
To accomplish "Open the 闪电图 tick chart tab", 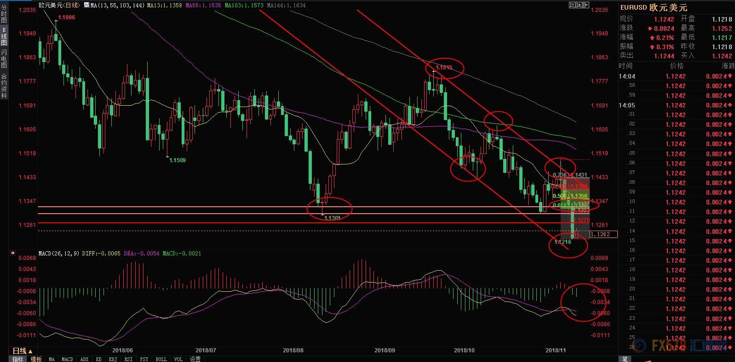I will [4, 58].
